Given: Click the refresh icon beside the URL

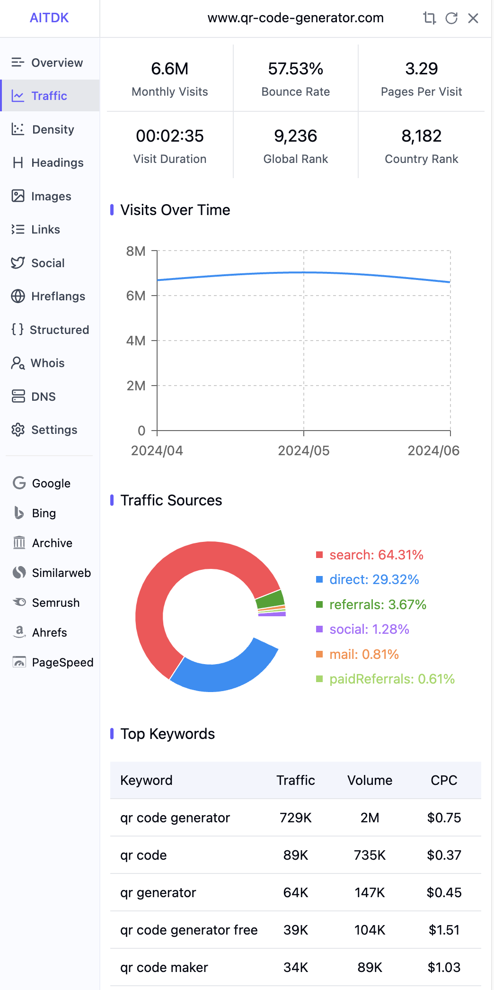Looking at the screenshot, I should tap(451, 18).
